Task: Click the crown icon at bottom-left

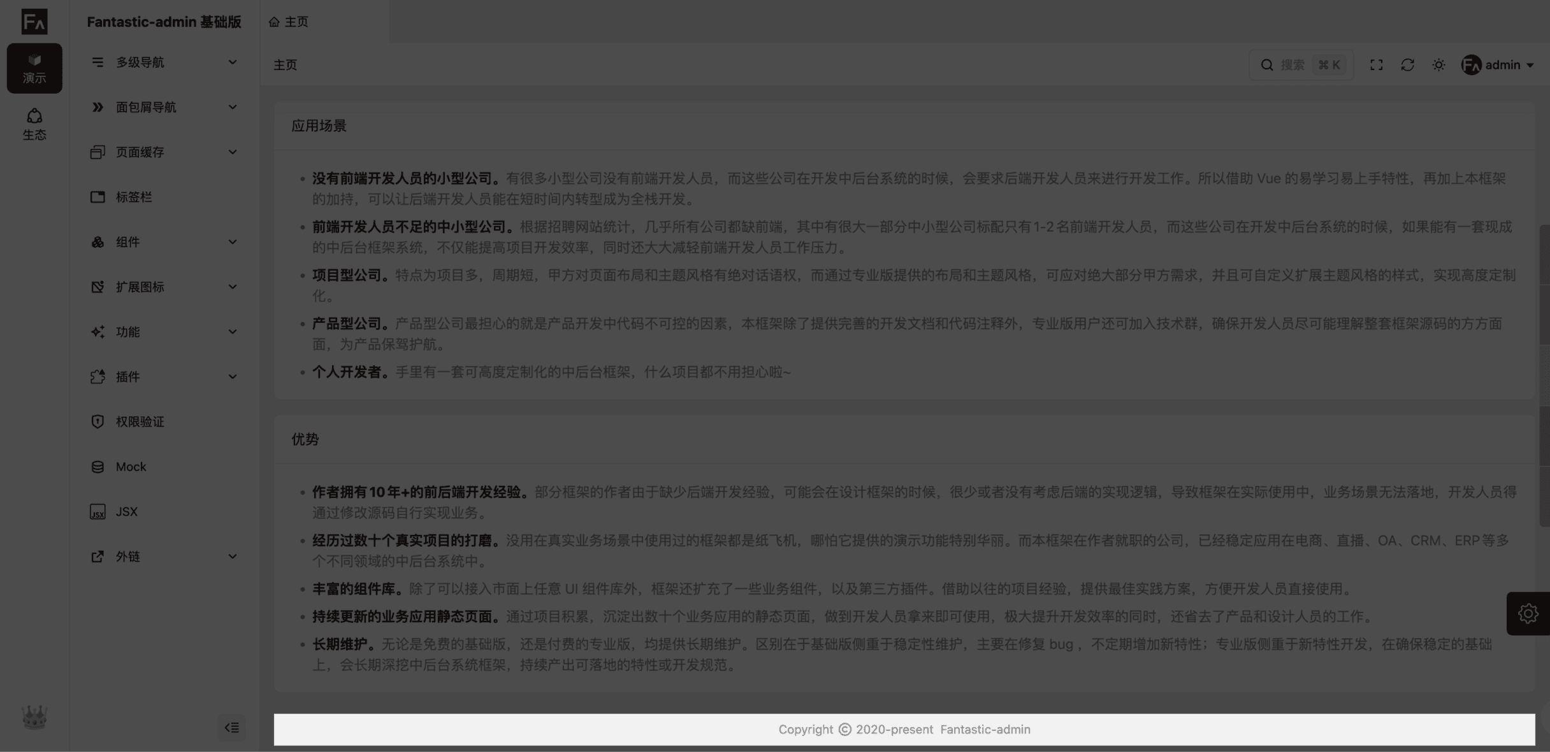Action: point(34,718)
